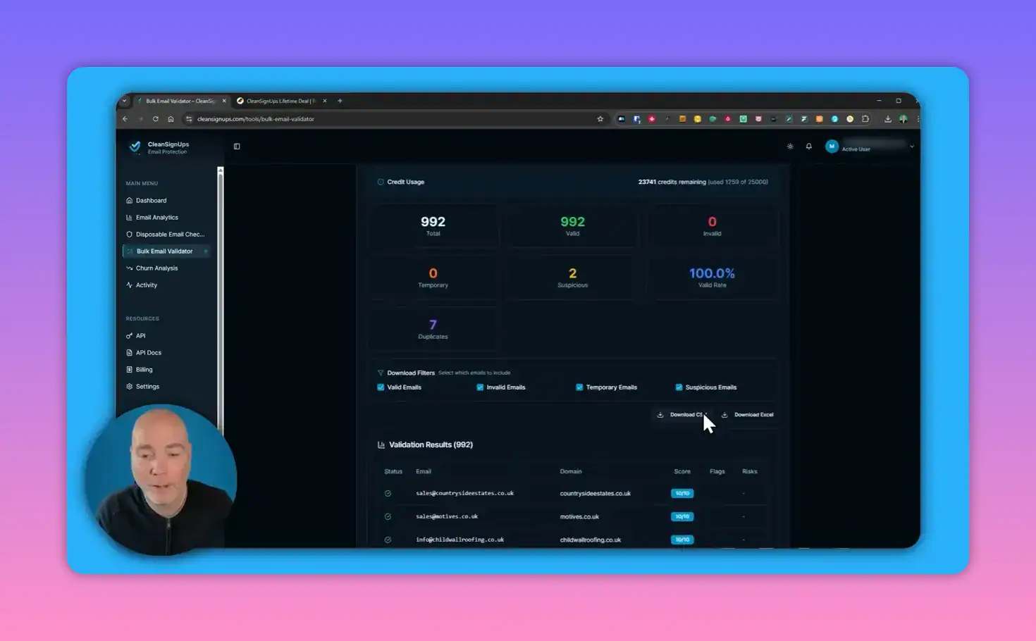Uncheck the Invalid Emails filter
This screenshot has width=1036, height=641.
[x=480, y=387]
